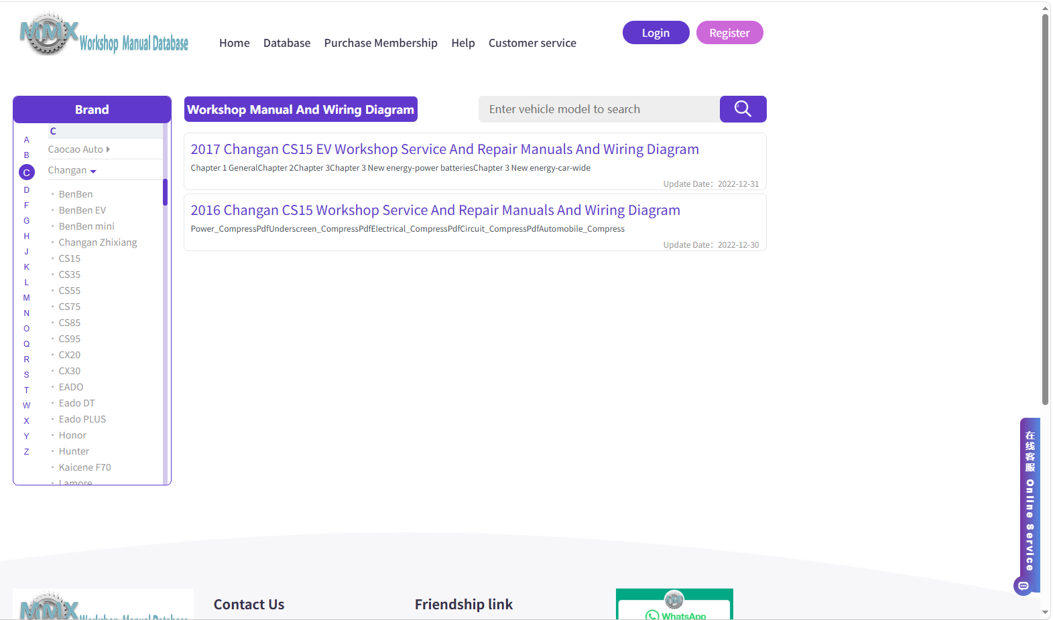Open the Eado DT model
Image resolution: width=1053 pixels, height=620 pixels.
click(x=77, y=403)
